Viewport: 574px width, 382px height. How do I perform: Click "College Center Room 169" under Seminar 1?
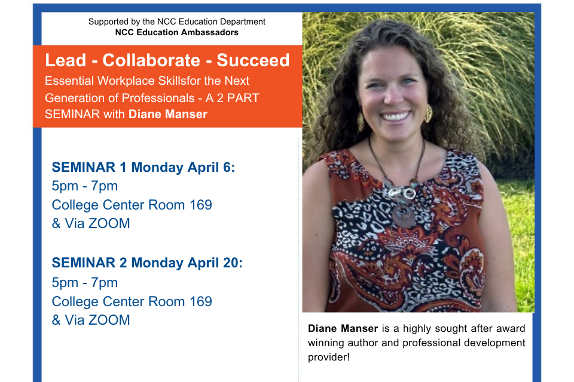(132, 205)
